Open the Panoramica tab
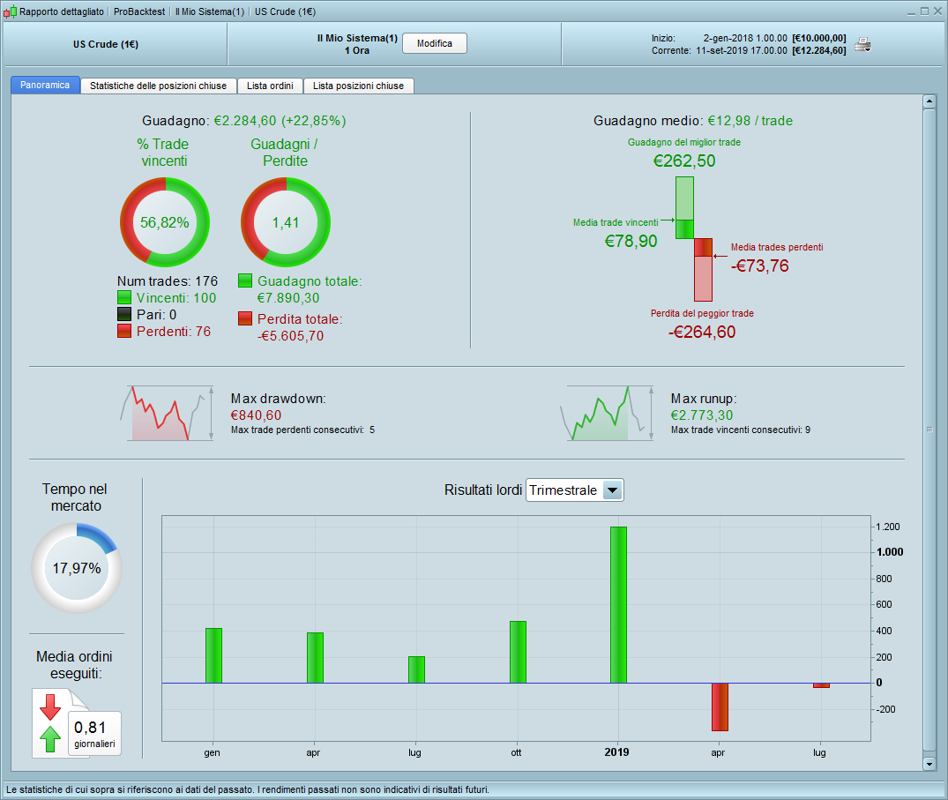The height and width of the screenshot is (800, 948). [x=45, y=85]
